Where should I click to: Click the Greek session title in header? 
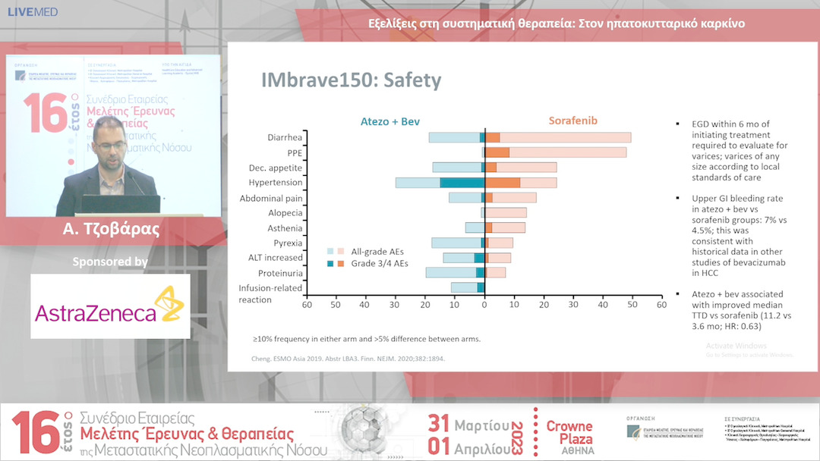(x=556, y=24)
